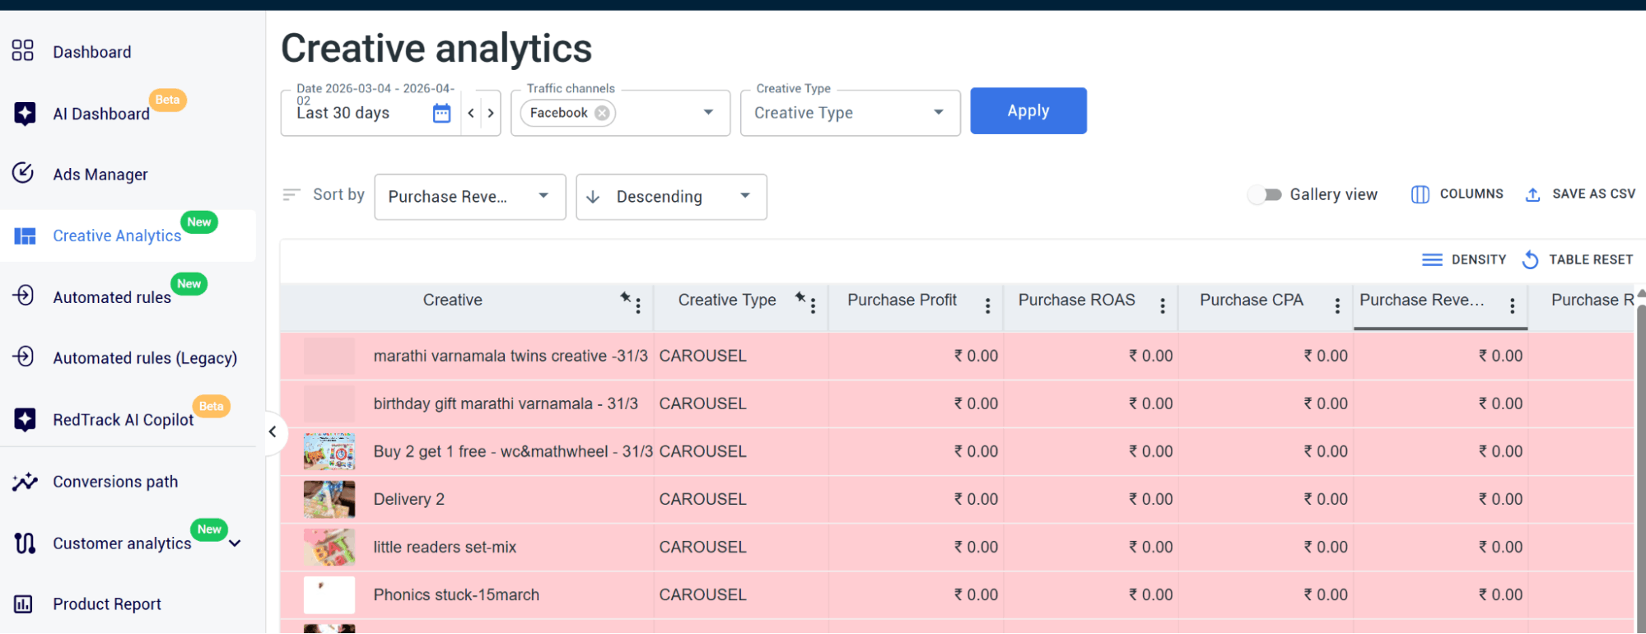Go to previous date range arrow
Image resolution: width=1646 pixels, height=634 pixels.
[x=471, y=113]
